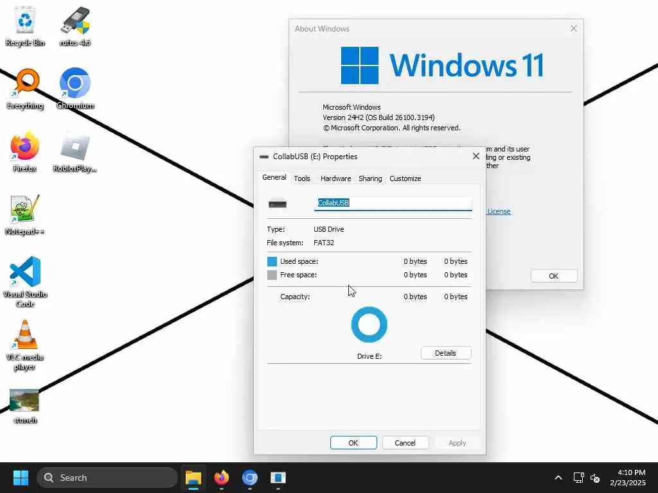Click the Apply button in Properties

pos(457,443)
